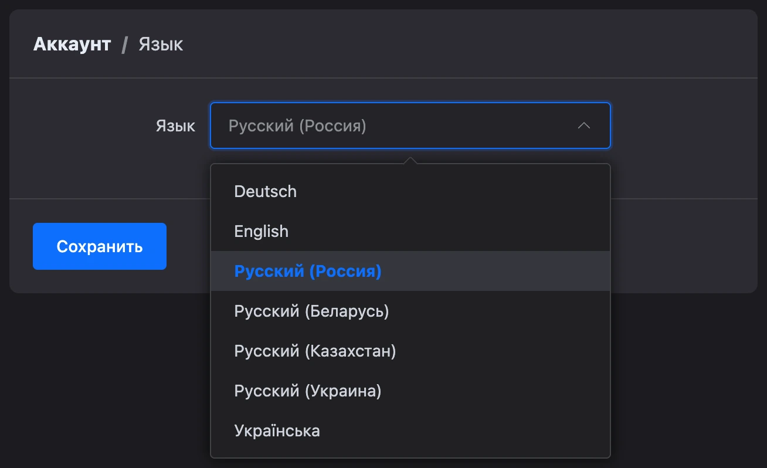The image size is (767, 468).
Task: Open the Русский (Россия) language select box
Action: tap(410, 126)
